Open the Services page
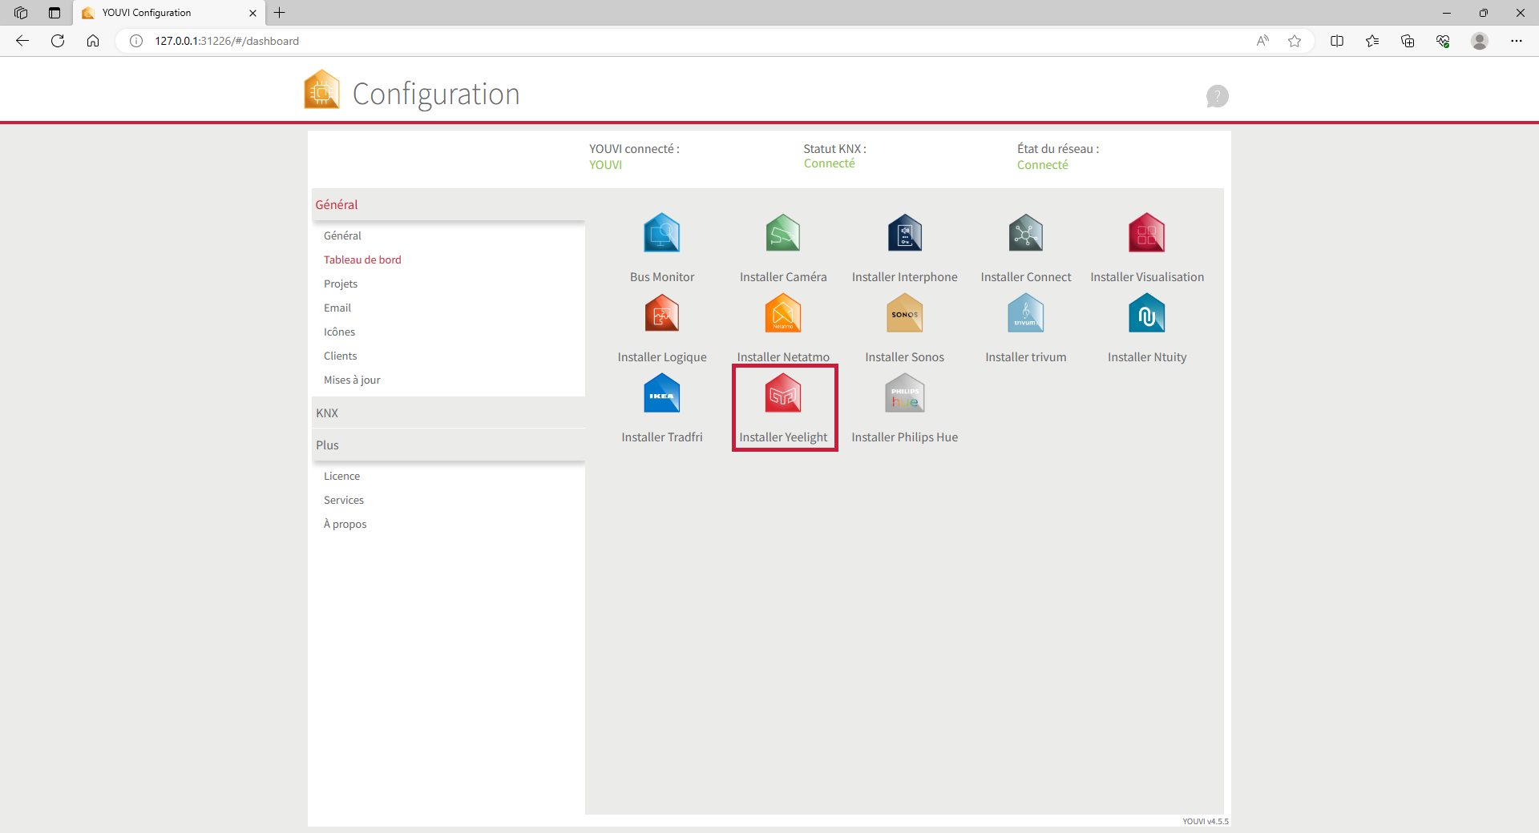1539x833 pixels. pyautogui.click(x=344, y=500)
